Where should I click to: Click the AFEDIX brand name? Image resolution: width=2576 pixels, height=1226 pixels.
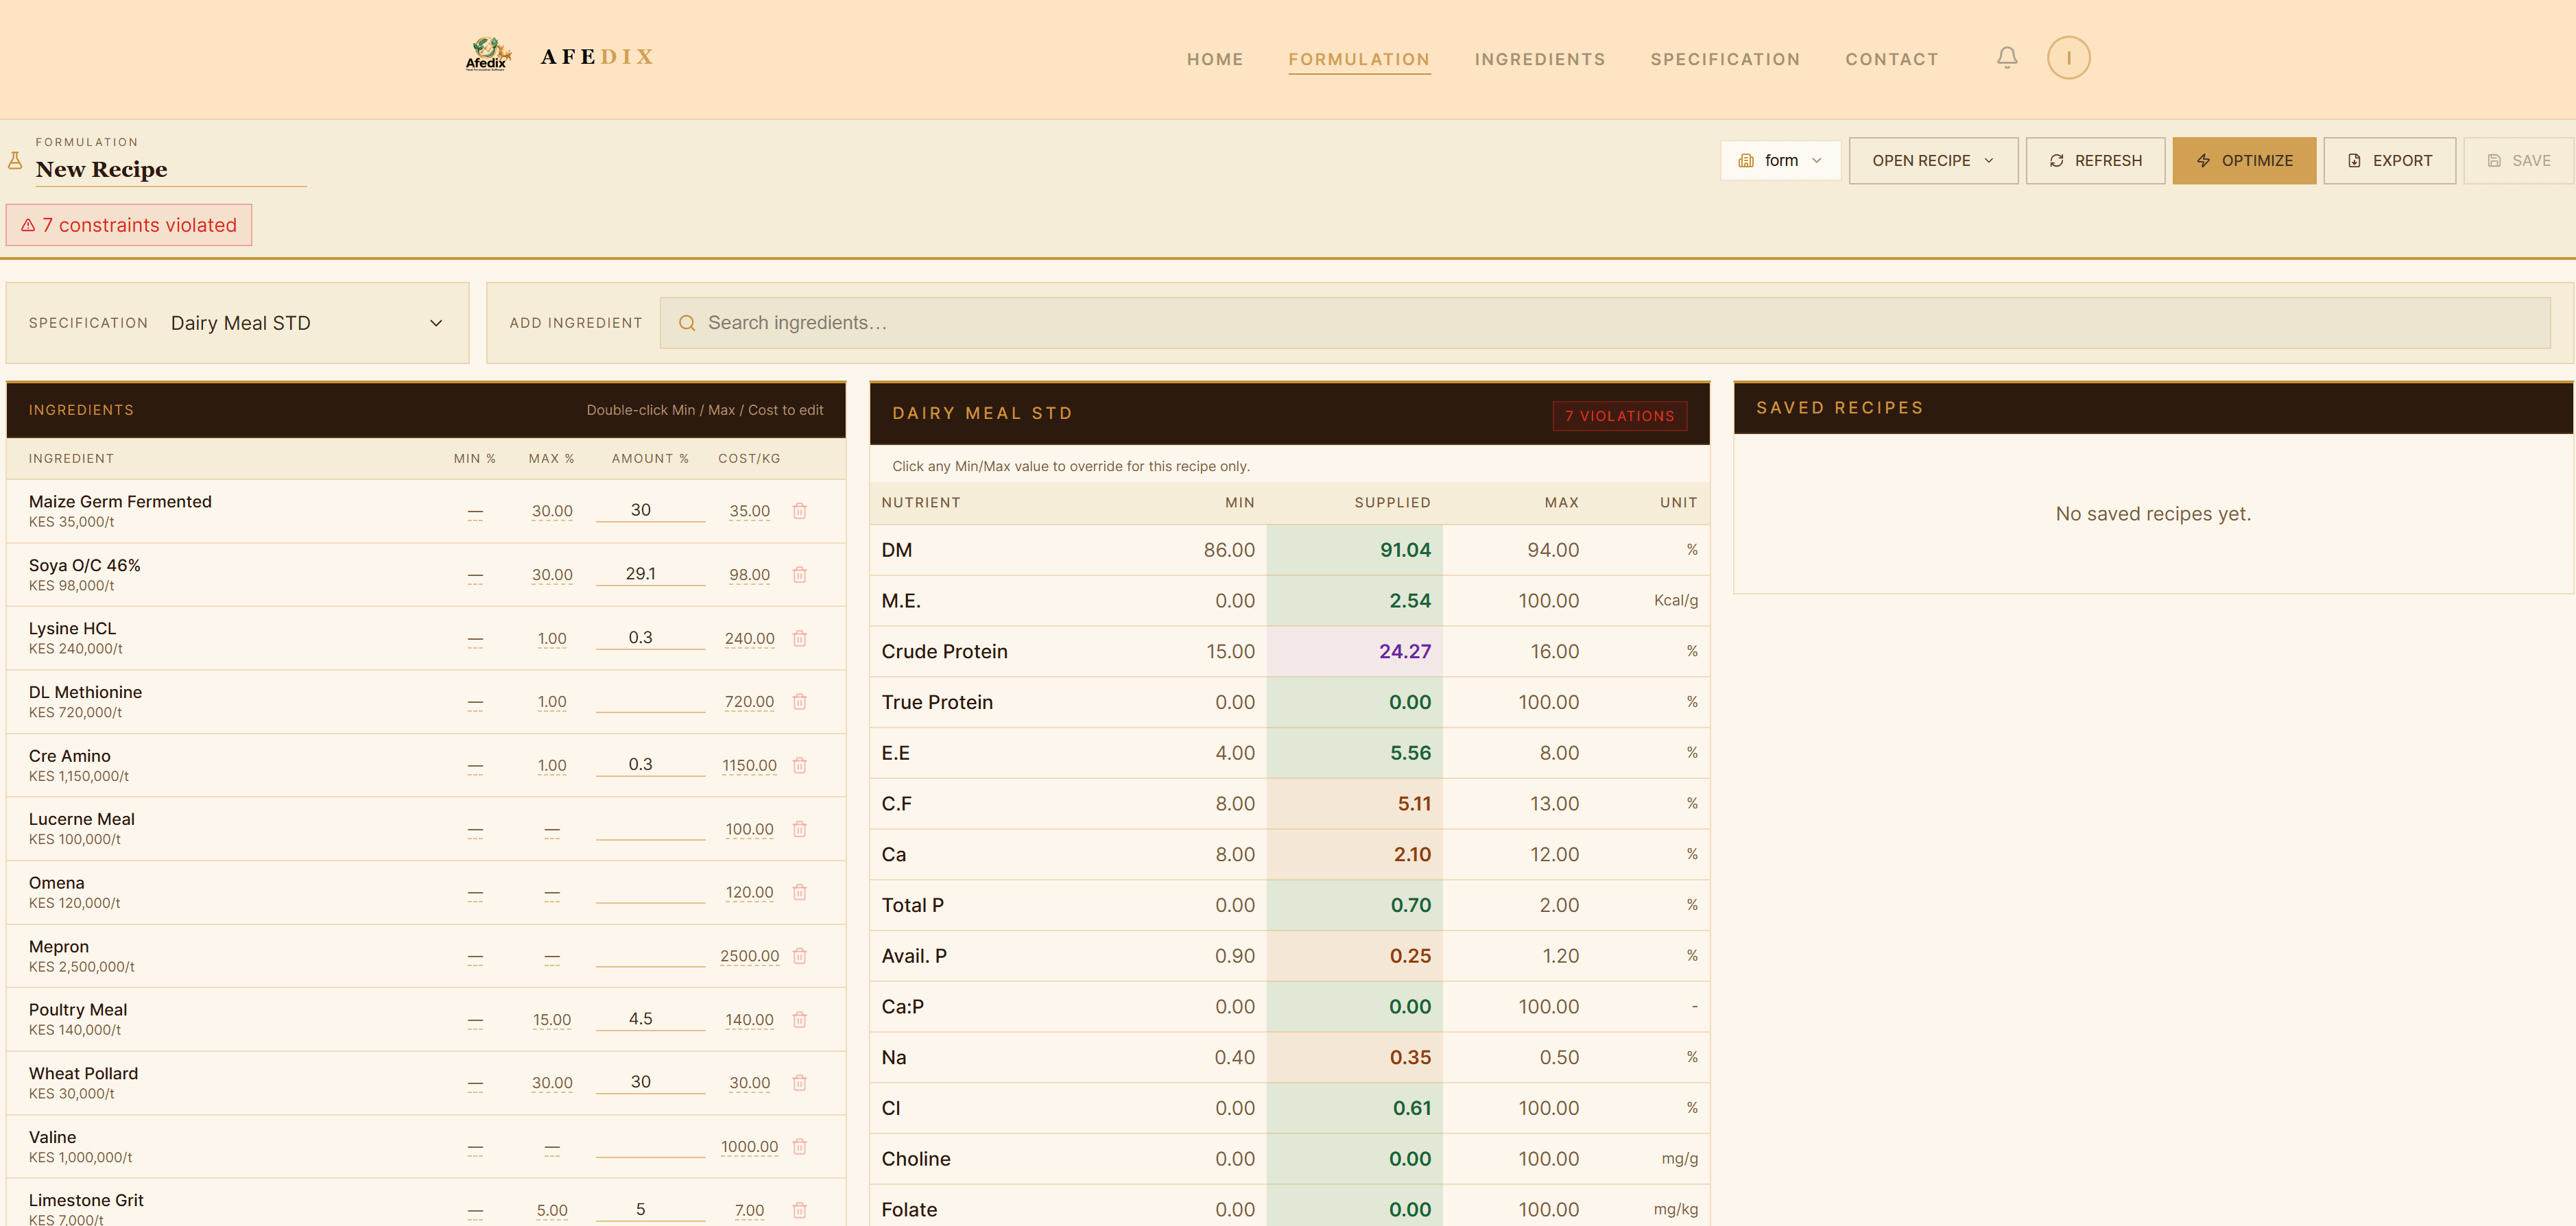tap(597, 57)
